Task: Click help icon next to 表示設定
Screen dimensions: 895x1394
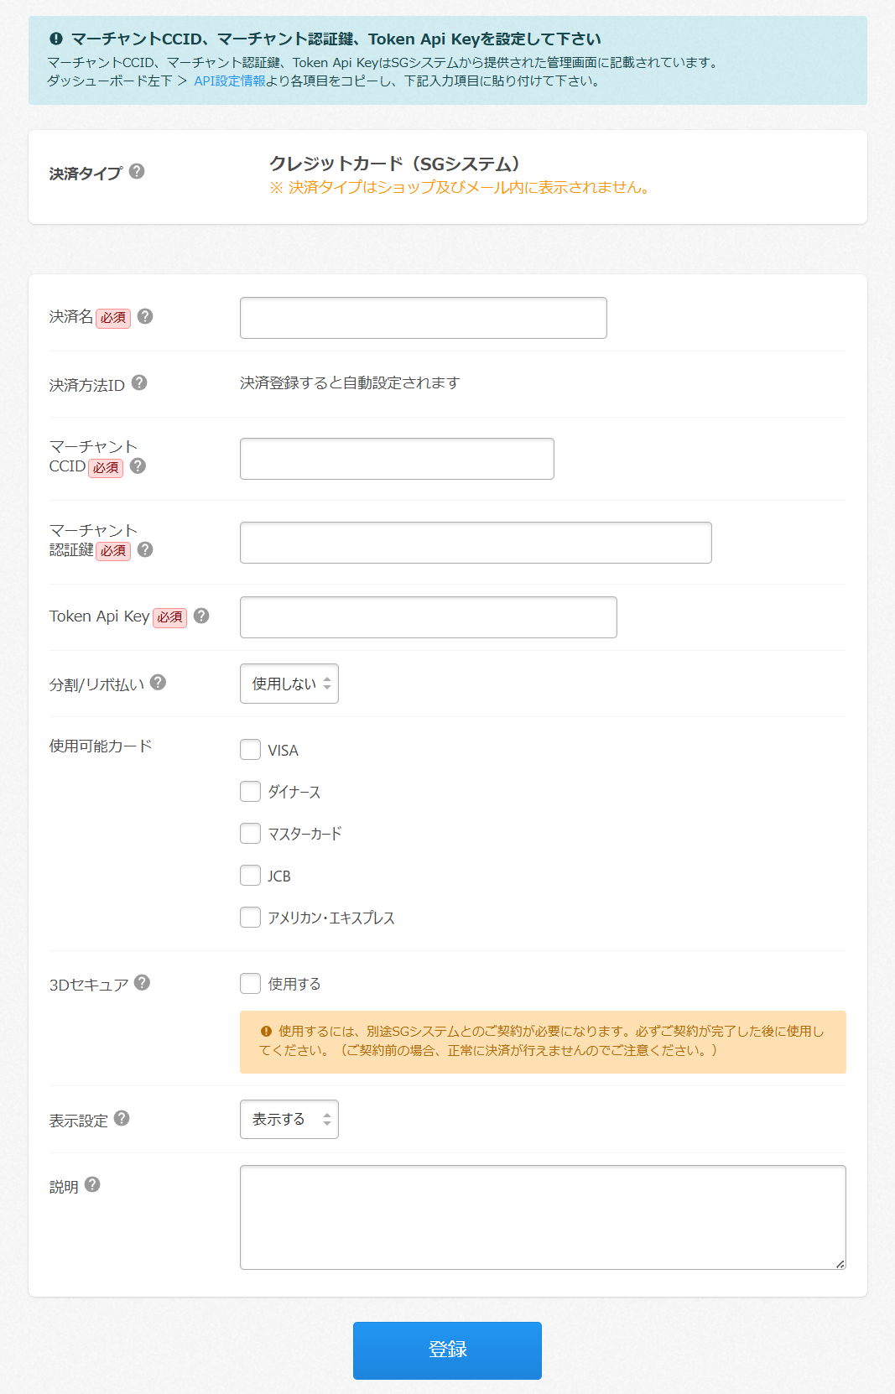Action: 122,1118
